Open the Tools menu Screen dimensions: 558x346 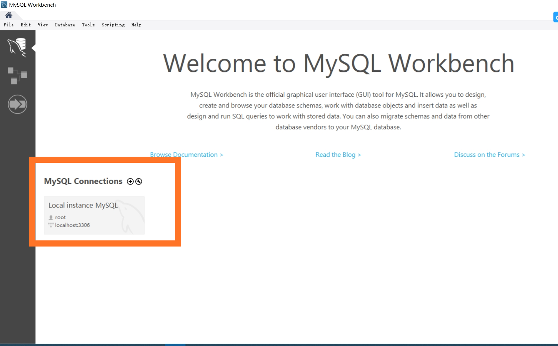pyautogui.click(x=88, y=25)
